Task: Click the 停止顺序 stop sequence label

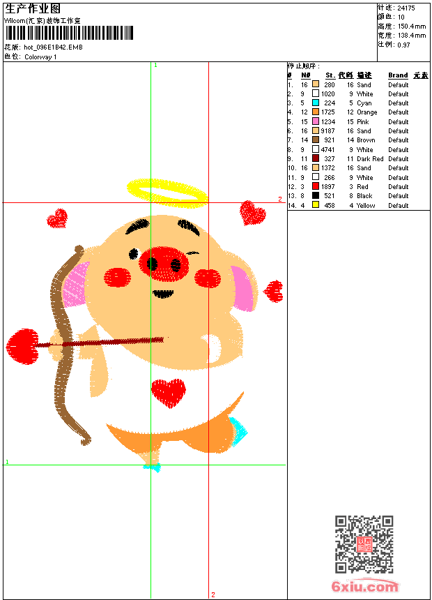Action: [304, 66]
